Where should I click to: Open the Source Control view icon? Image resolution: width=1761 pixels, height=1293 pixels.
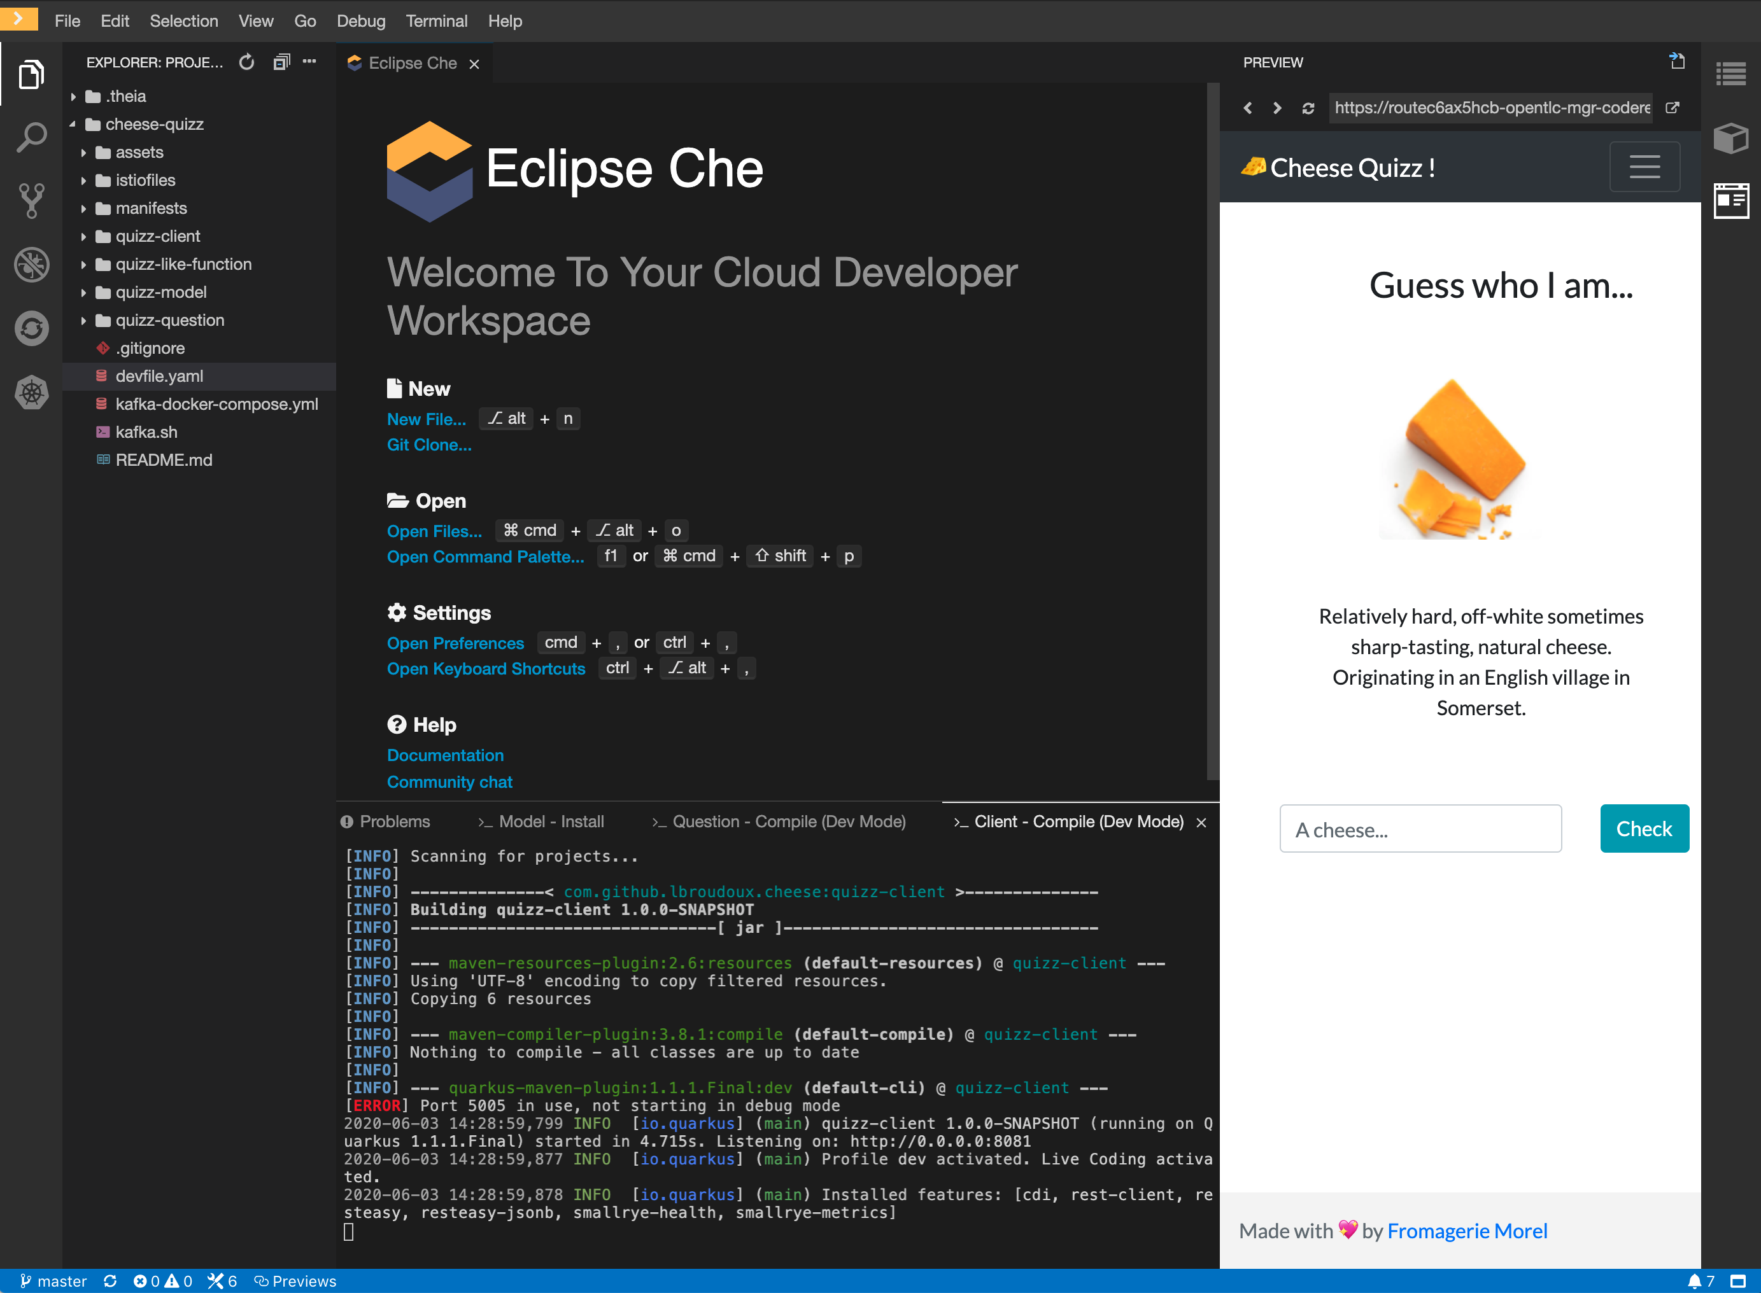click(x=31, y=201)
